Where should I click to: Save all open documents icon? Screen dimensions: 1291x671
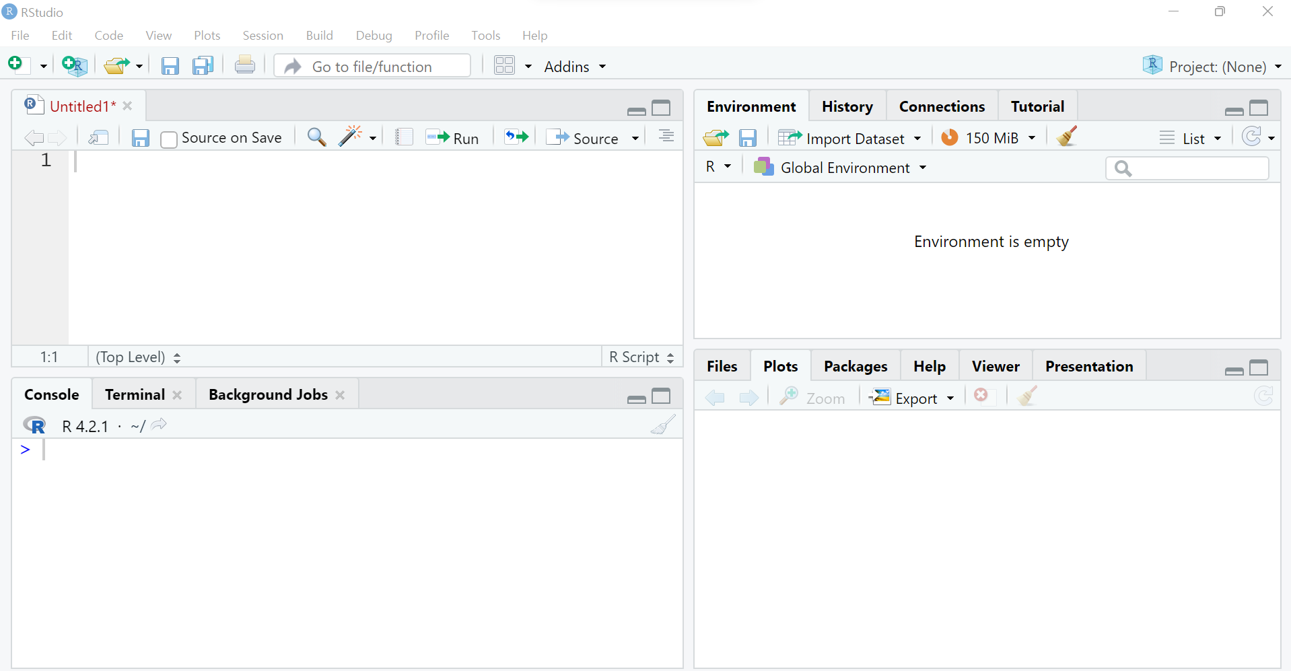point(203,65)
